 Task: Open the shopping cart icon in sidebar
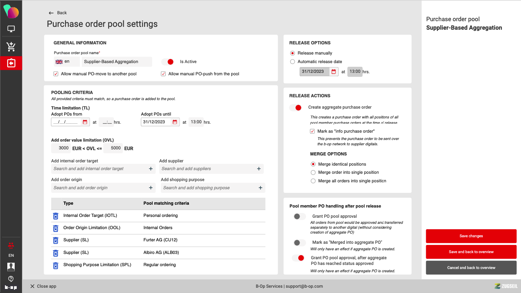tap(11, 47)
